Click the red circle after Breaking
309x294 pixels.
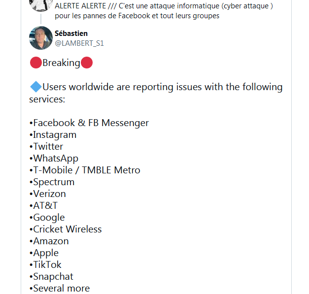point(87,63)
